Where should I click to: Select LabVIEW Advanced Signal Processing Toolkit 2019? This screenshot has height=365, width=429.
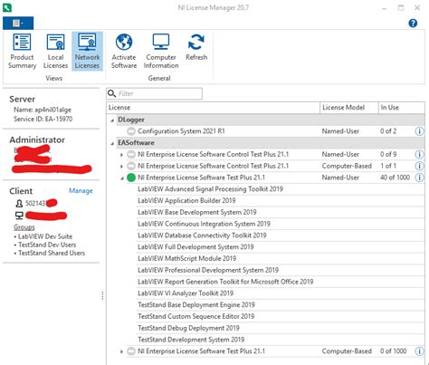coord(210,189)
